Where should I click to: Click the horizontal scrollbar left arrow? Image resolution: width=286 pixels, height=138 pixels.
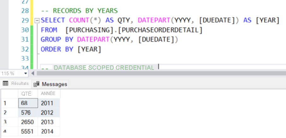33,74
